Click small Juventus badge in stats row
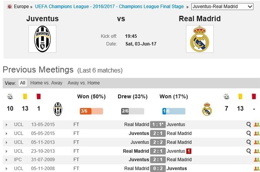260x172 pixels. pyautogui.click(x=58, y=109)
